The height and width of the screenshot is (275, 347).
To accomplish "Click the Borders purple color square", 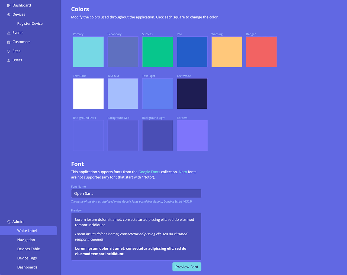I will pyautogui.click(x=192, y=136).
